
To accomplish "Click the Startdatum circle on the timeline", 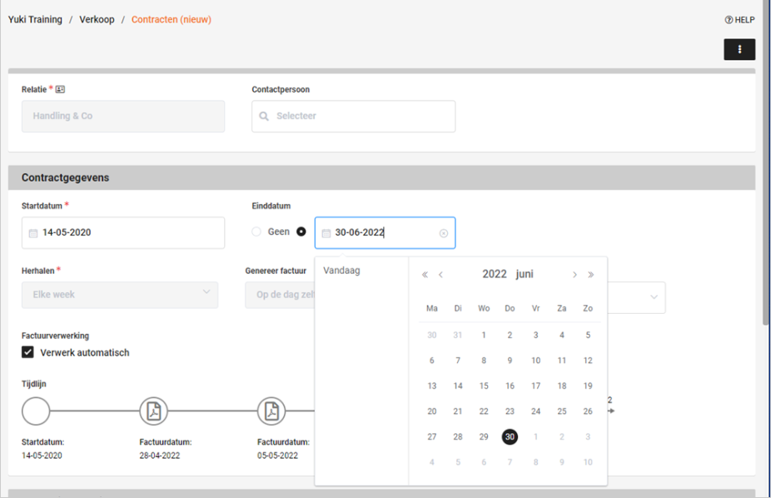I will (36, 411).
